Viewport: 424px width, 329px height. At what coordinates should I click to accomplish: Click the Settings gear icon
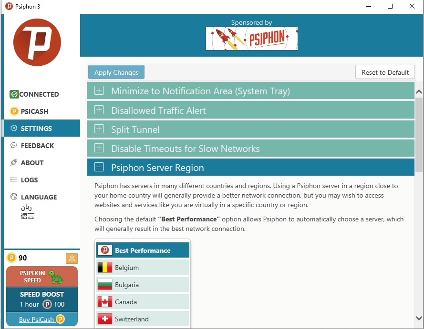point(14,128)
